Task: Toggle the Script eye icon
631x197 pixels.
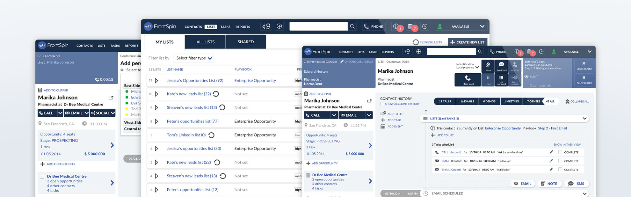Action: click(526, 77)
